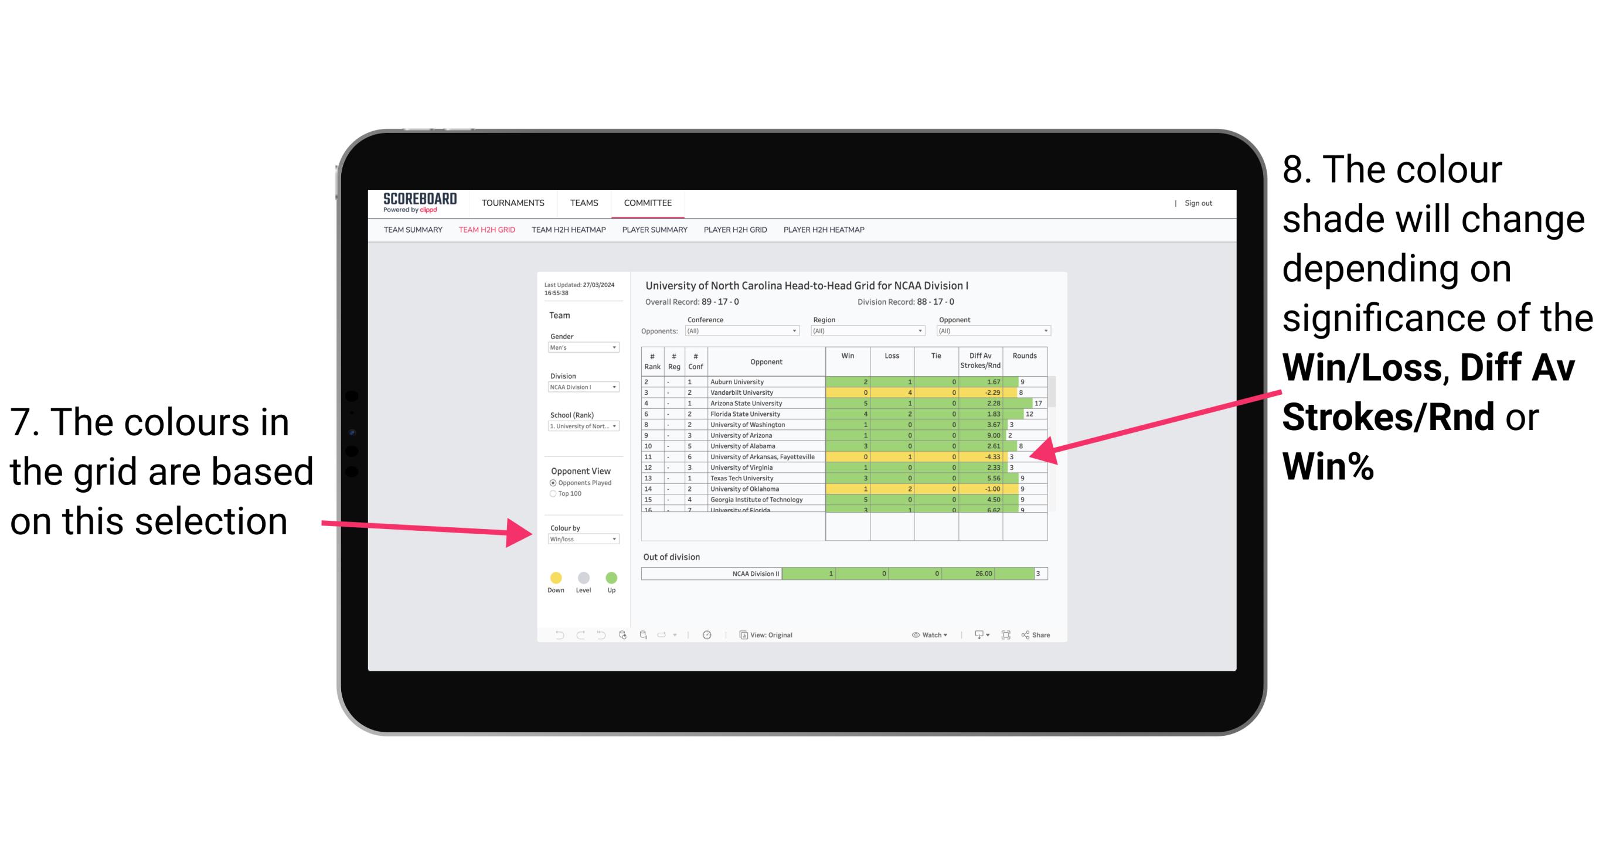Click the Watch icon button

913,634
